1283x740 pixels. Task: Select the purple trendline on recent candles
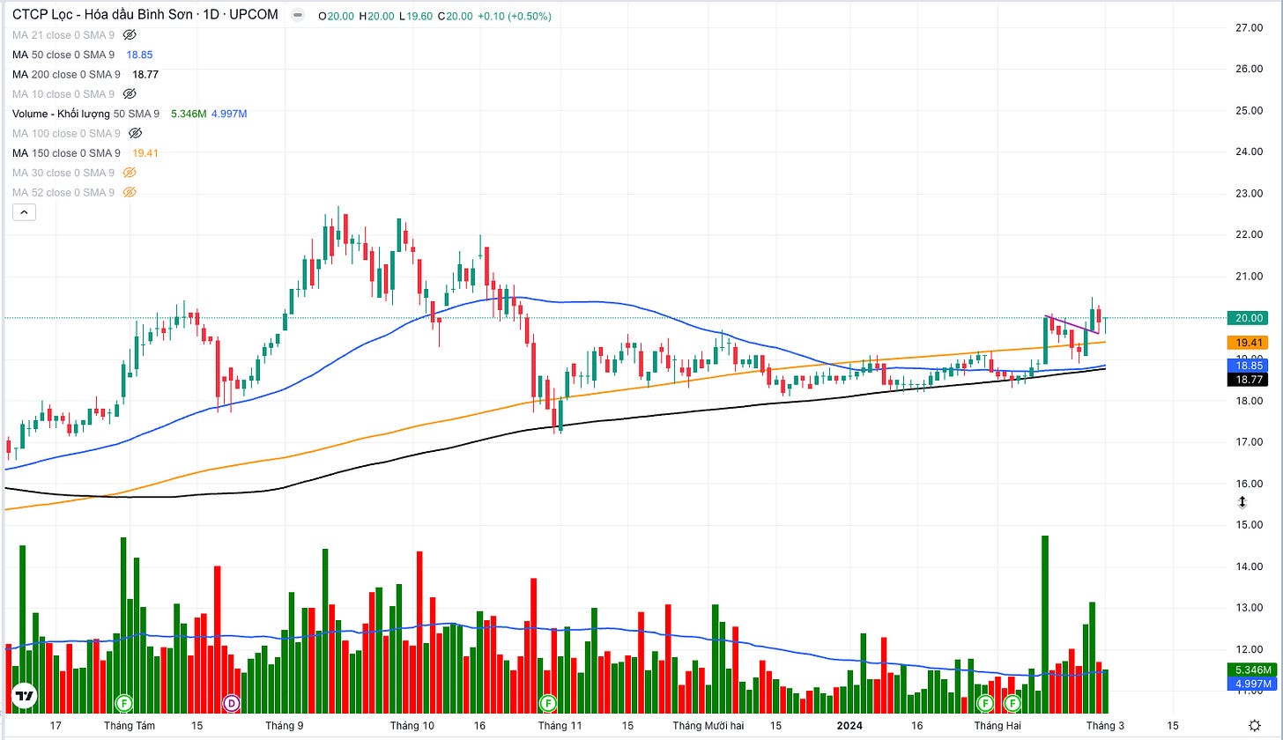click(x=1072, y=324)
